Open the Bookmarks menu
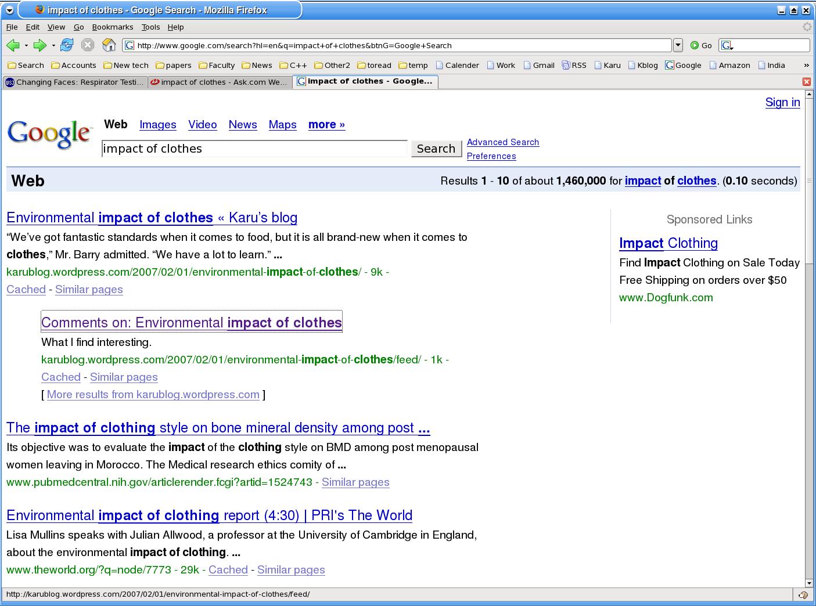This screenshot has height=606, width=816. tap(113, 27)
